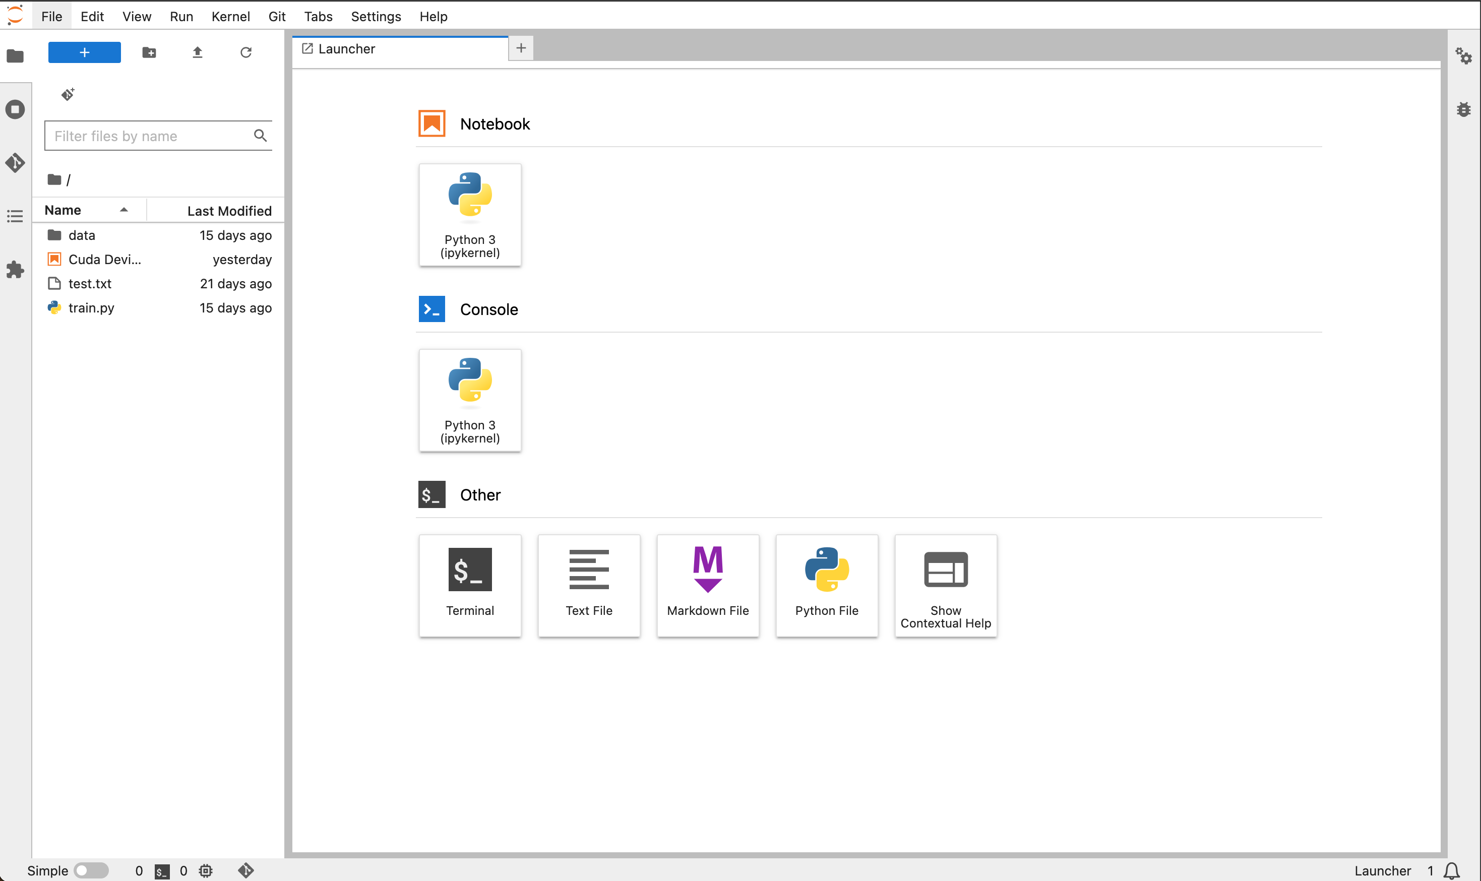Click the Git clone repository icon
This screenshot has height=881, width=1481.
point(68,94)
